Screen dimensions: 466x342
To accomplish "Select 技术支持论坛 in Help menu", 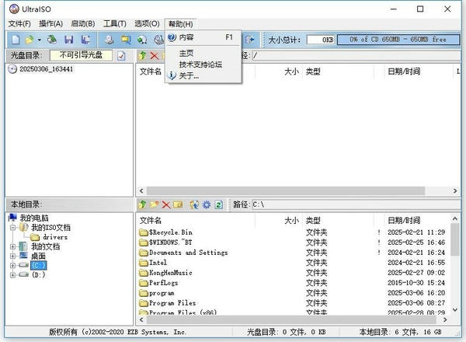I will click(x=203, y=65).
